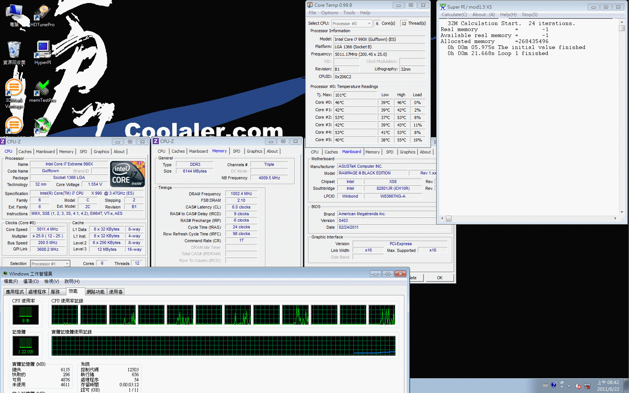
Task: Click Stop(S) in the Super PI menu bar
Action: click(529, 15)
